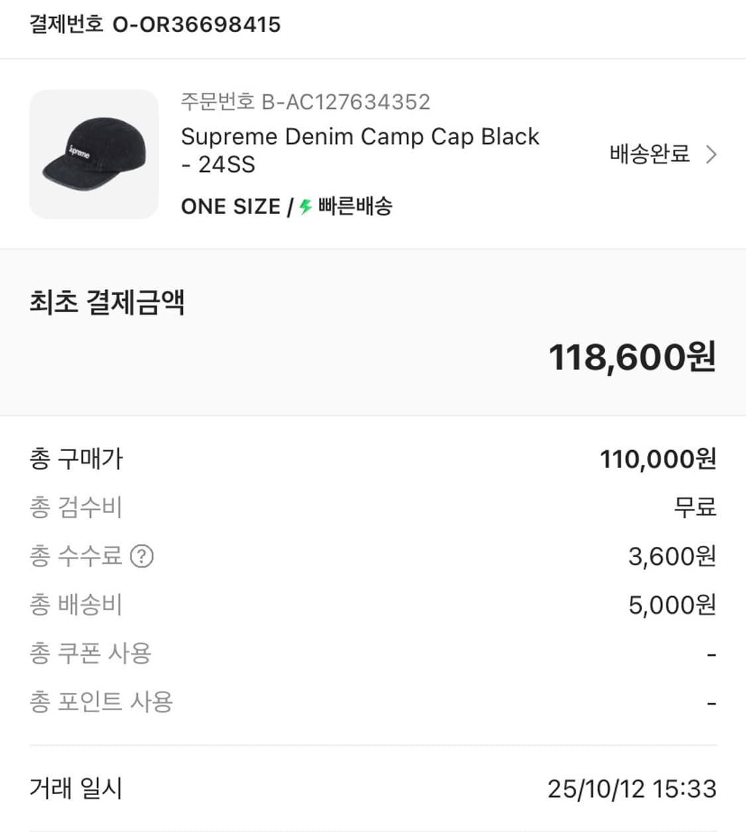The width and height of the screenshot is (746, 832).
Task: Select the 총 구매가 row label
Action: click(x=76, y=459)
